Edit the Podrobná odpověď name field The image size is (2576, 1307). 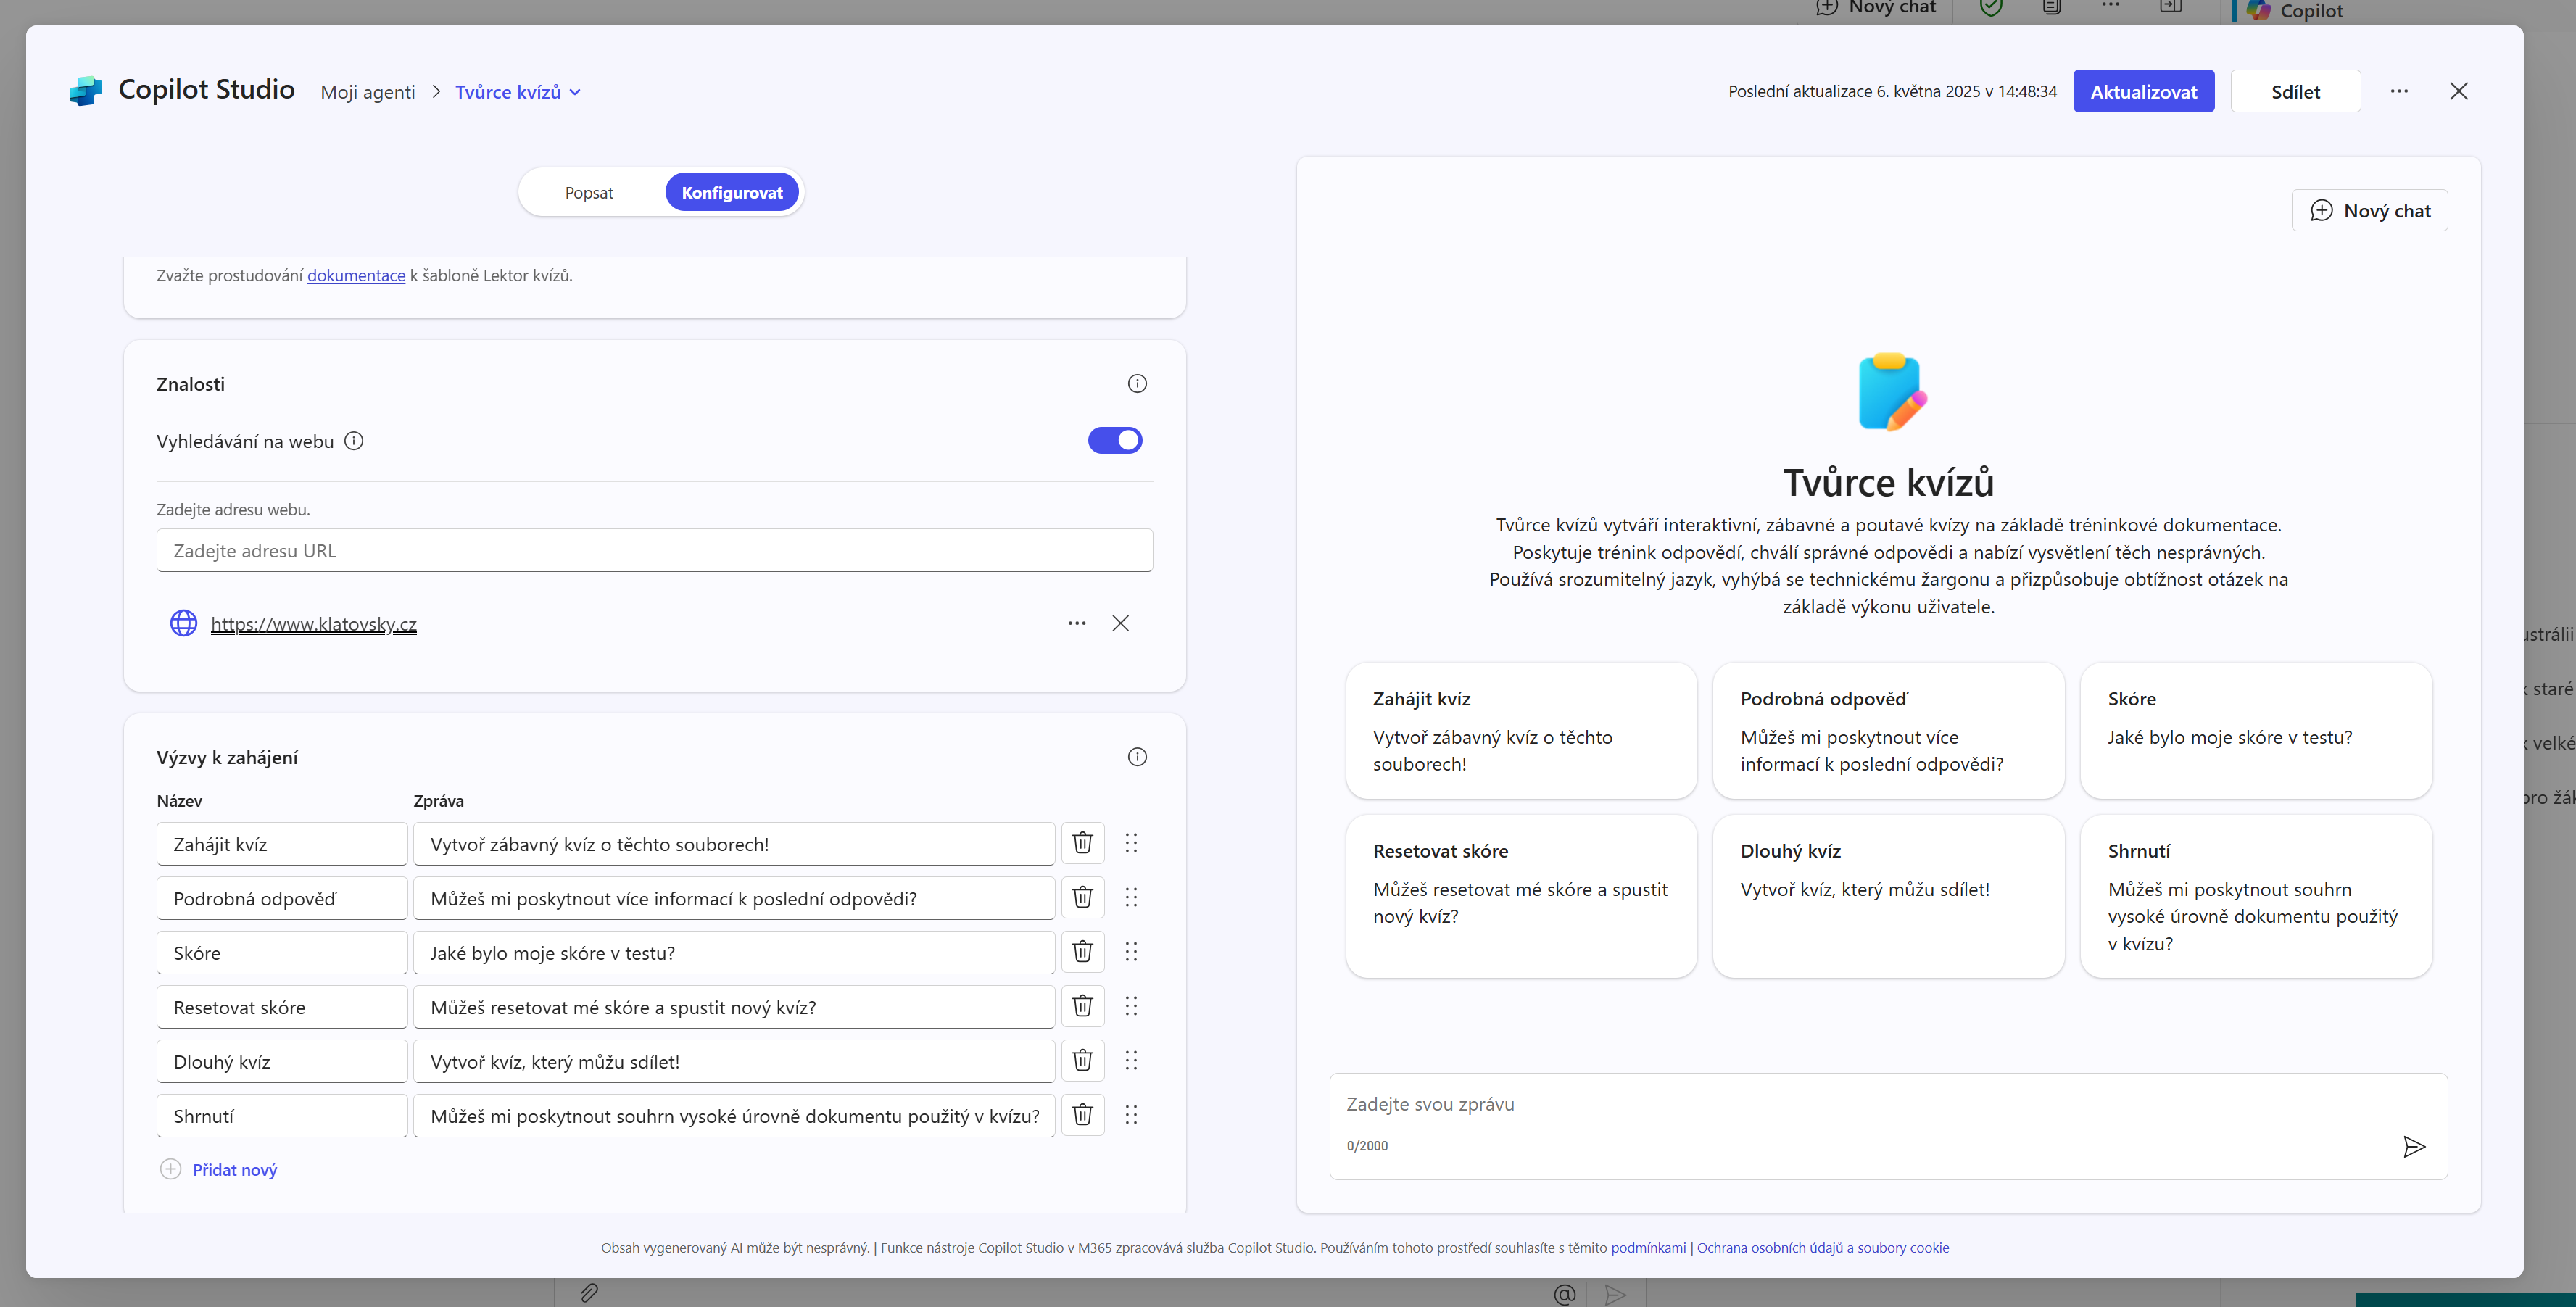tap(282, 897)
